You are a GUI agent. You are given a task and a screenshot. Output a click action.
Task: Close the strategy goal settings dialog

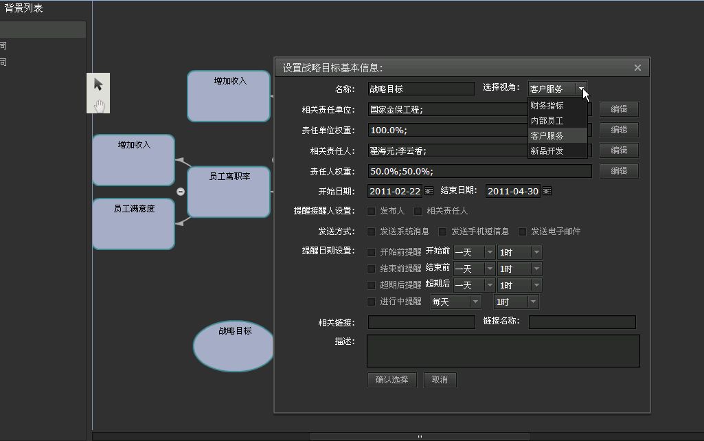pyautogui.click(x=637, y=67)
